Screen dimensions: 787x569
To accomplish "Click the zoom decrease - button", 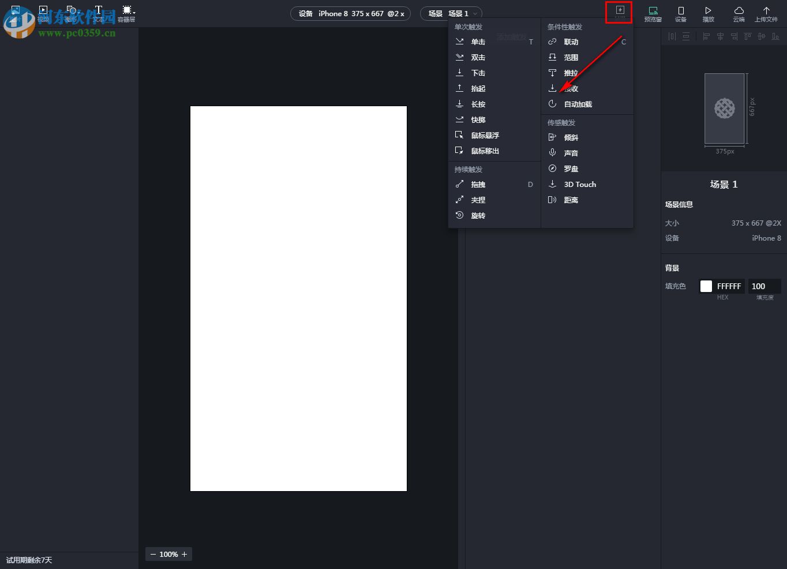I will point(153,553).
